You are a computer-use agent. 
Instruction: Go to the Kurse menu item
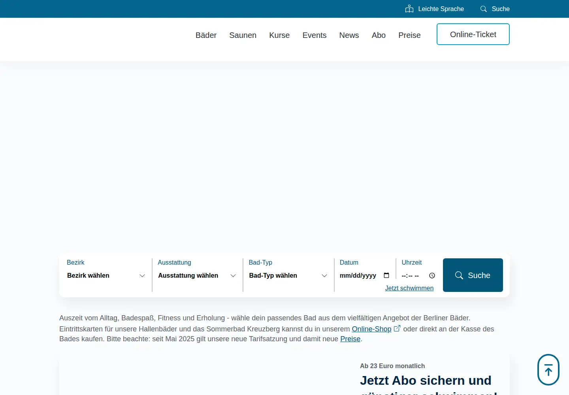pyautogui.click(x=279, y=35)
